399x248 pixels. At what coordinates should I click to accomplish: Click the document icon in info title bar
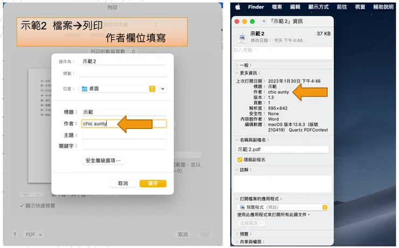pyautogui.click(x=264, y=22)
